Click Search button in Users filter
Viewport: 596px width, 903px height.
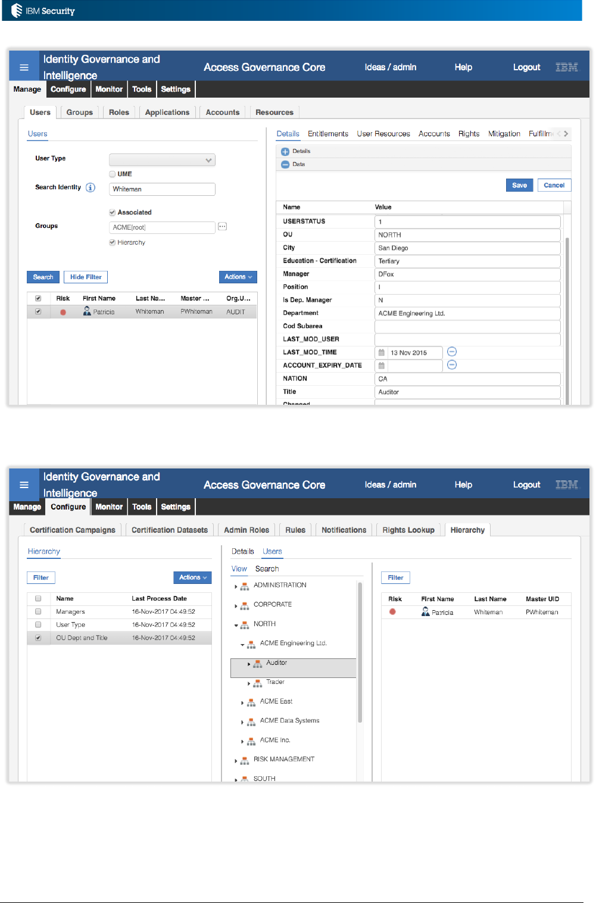(x=43, y=277)
